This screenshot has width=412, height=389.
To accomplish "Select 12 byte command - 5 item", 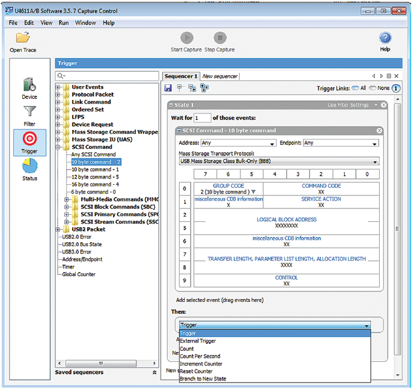I will coord(95,177).
